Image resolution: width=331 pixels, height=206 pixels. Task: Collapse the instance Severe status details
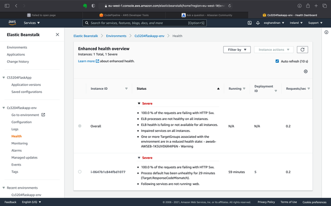(x=139, y=157)
